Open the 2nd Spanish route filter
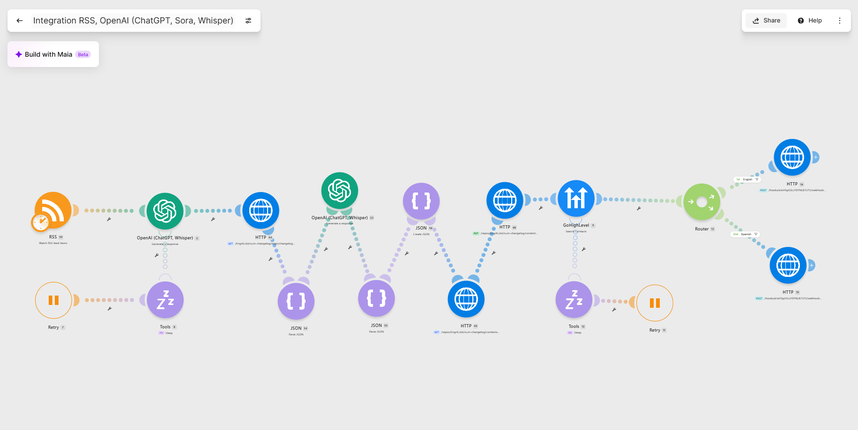The image size is (858, 430). coord(745,234)
